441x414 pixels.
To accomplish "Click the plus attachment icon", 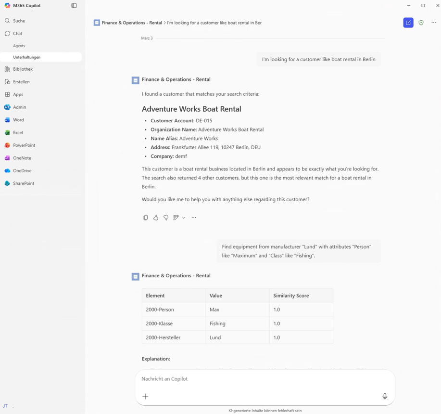I will (145, 396).
